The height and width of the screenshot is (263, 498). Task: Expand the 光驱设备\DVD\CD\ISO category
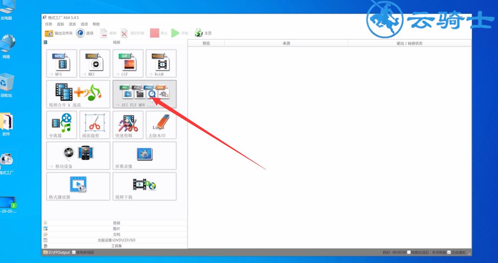point(115,240)
